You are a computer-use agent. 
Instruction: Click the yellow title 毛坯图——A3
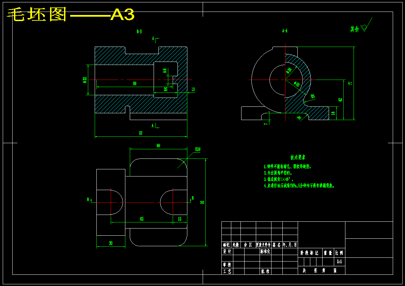[x=70, y=14]
